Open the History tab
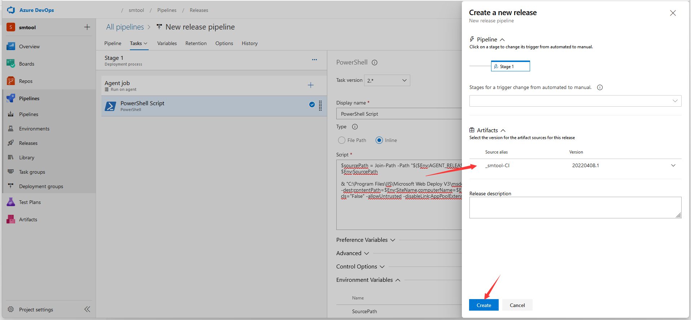This screenshot has height=320, width=691. tap(249, 43)
